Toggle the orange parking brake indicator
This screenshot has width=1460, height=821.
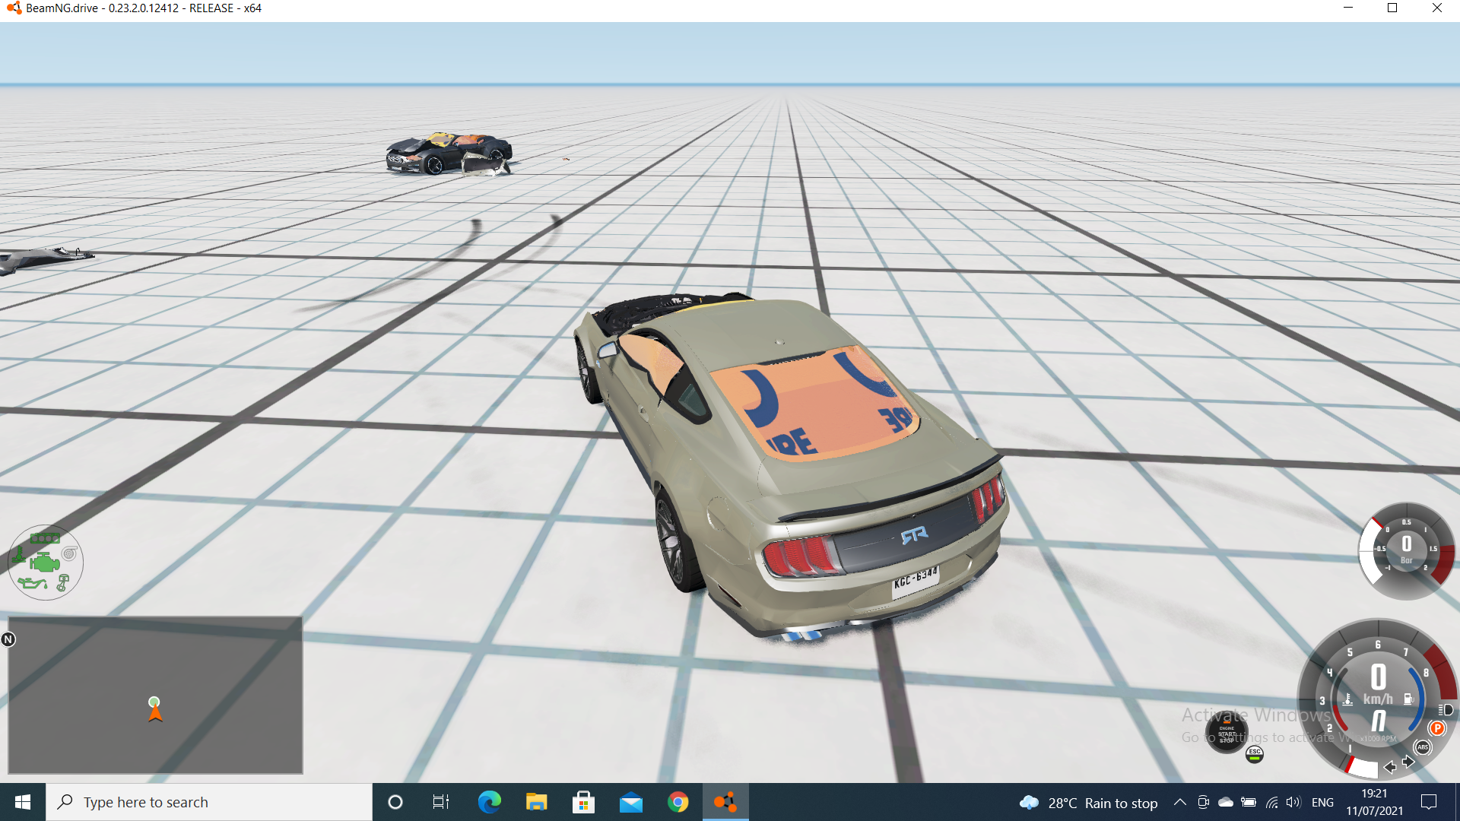(1437, 728)
